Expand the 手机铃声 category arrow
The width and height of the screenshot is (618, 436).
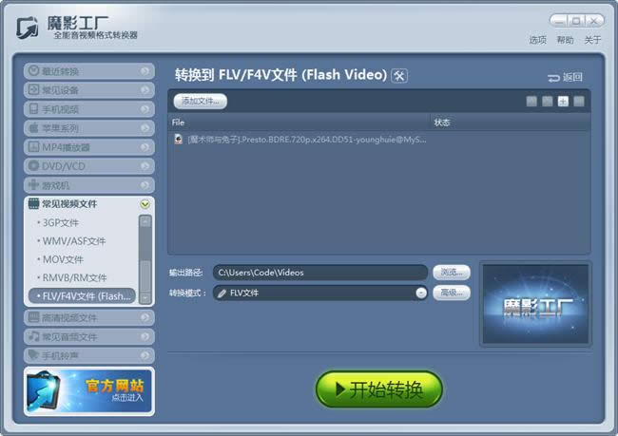coord(145,355)
